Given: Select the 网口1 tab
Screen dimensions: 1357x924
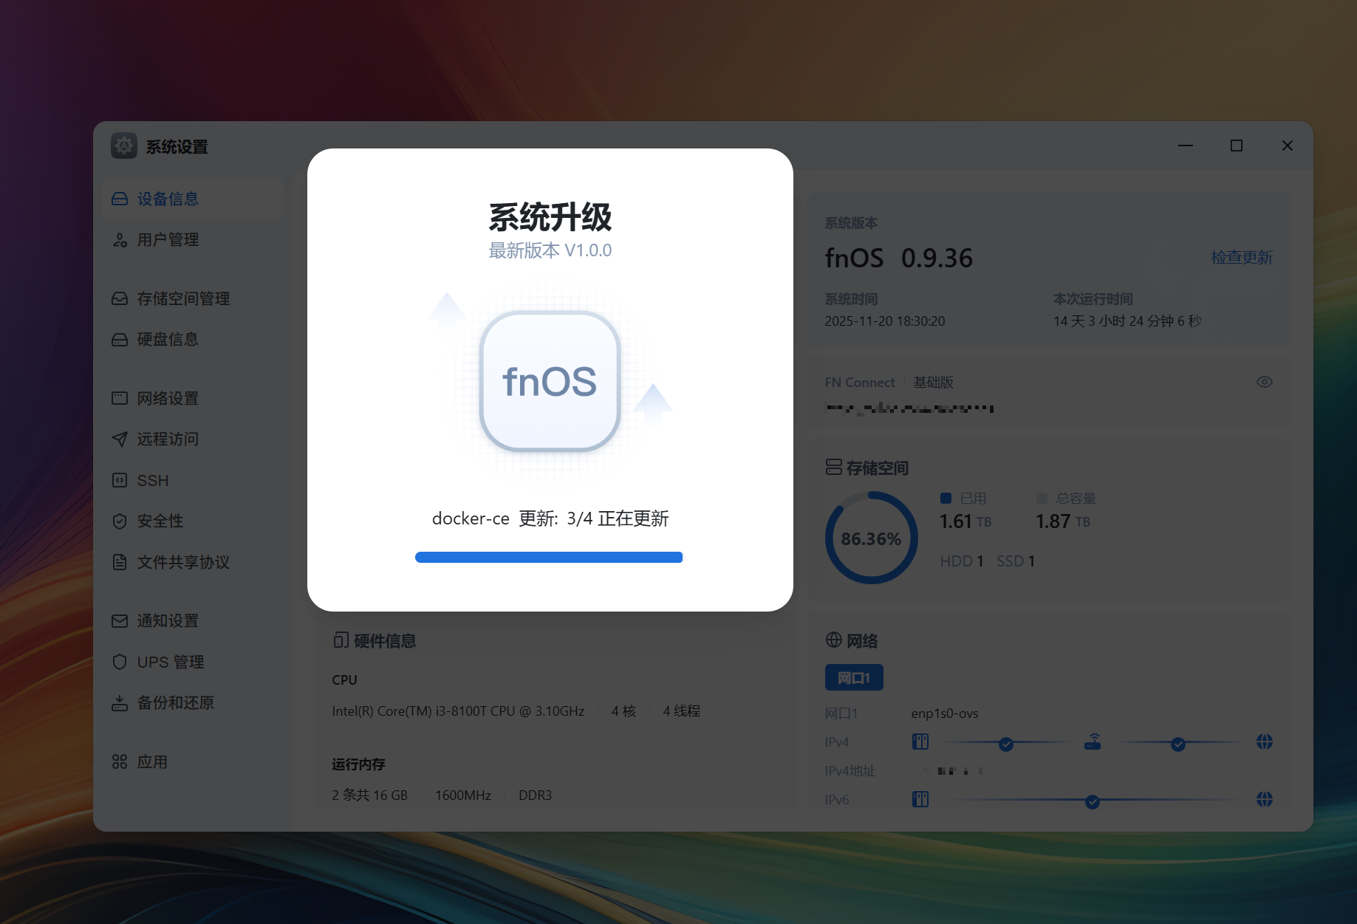Looking at the screenshot, I should coord(854,678).
